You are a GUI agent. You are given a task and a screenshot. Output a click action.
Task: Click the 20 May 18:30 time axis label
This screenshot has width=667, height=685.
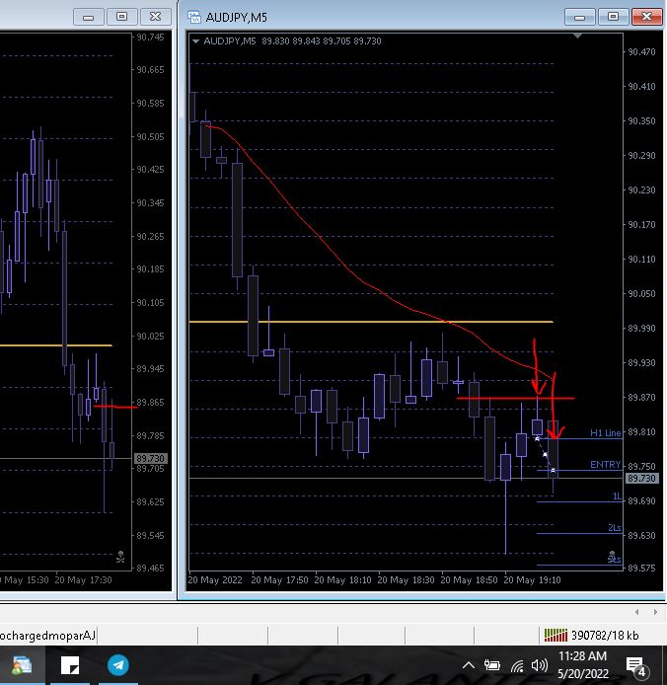[406, 580]
